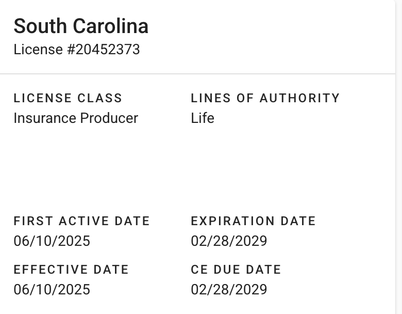Click the EXPIRATION DATE label
This screenshot has height=314, width=402.
point(253,221)
